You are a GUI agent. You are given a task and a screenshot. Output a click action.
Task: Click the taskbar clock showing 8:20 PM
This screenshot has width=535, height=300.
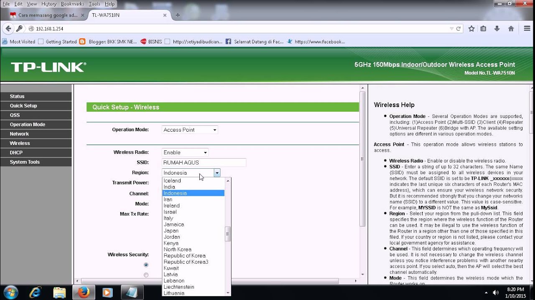pyautogui.click(x=515, y=292)
